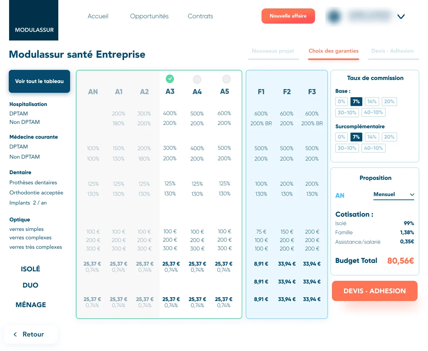Click the Famille 1,38% cotisation value
428x351 pixels.
tap(407, 233)
